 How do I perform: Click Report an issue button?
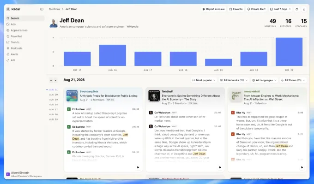(213, 9)
